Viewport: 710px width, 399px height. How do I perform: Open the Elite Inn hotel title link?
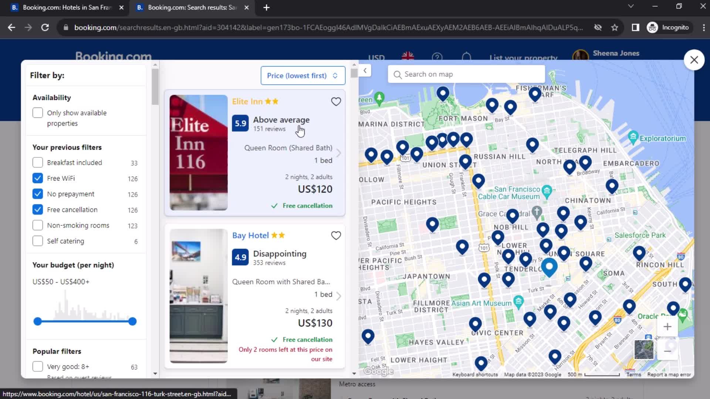[x=247, y=102]
